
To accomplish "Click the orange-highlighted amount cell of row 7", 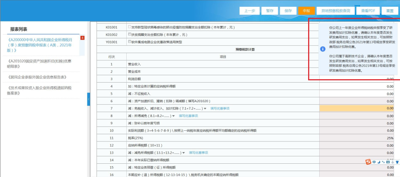I will (357, 108).
